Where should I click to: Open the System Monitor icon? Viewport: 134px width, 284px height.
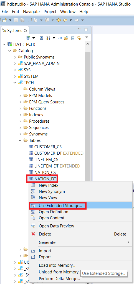pos(41,38)
